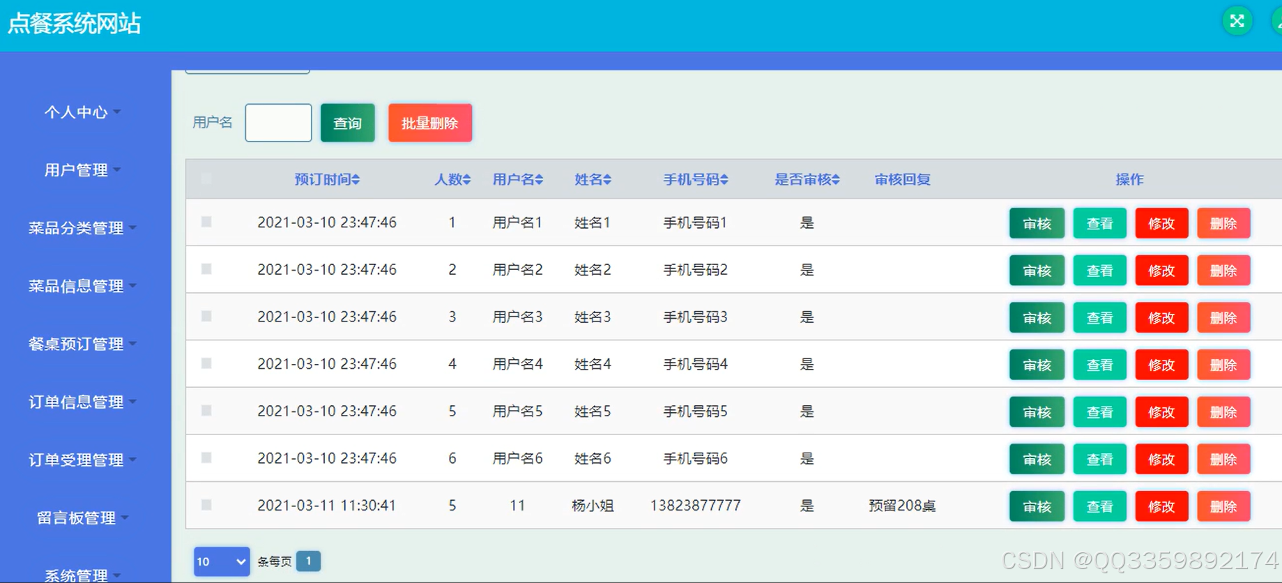Select the 2021-03-11 11:30:41 timestamp cell
The height and width of the screenshot is (583, 1282).
point(327,506)
